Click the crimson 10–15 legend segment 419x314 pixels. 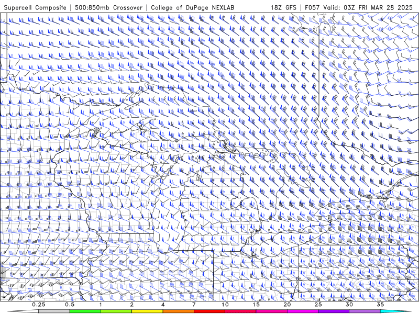point(240,311)
